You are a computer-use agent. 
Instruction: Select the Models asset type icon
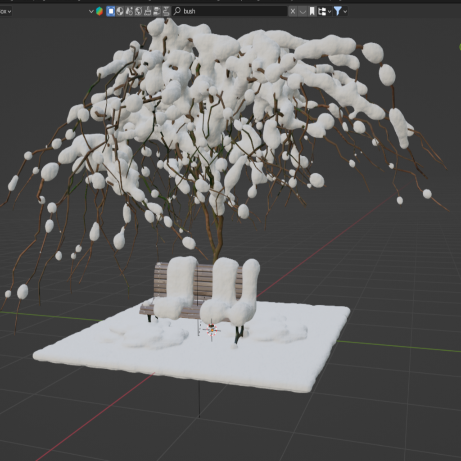111,11
